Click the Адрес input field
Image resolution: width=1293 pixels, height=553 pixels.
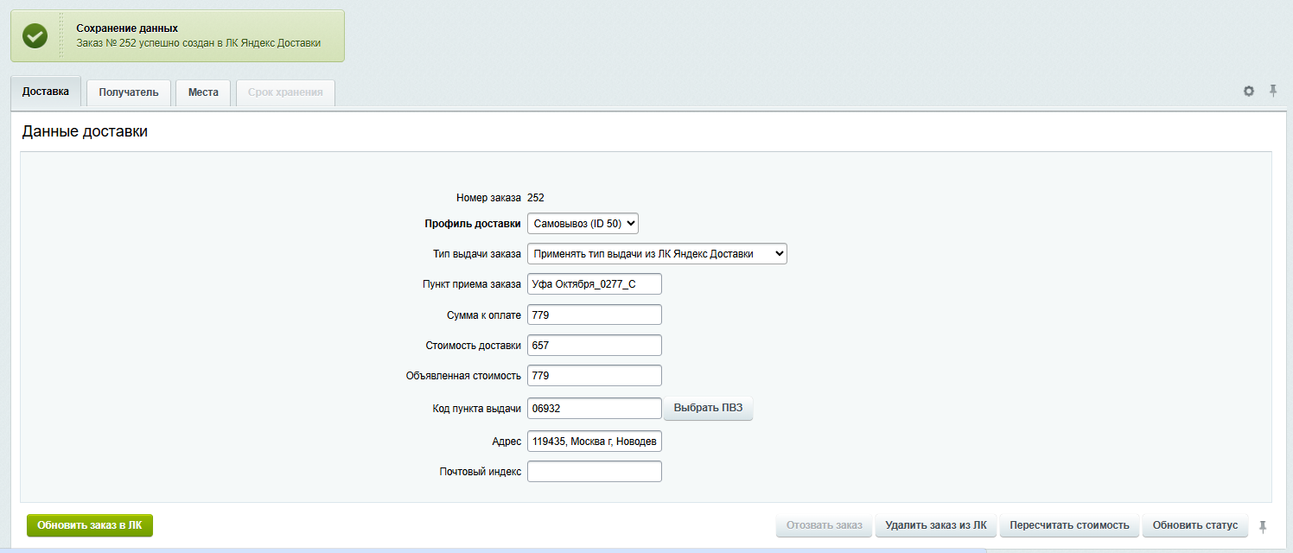pyautogui.click(x=595, y=442)
